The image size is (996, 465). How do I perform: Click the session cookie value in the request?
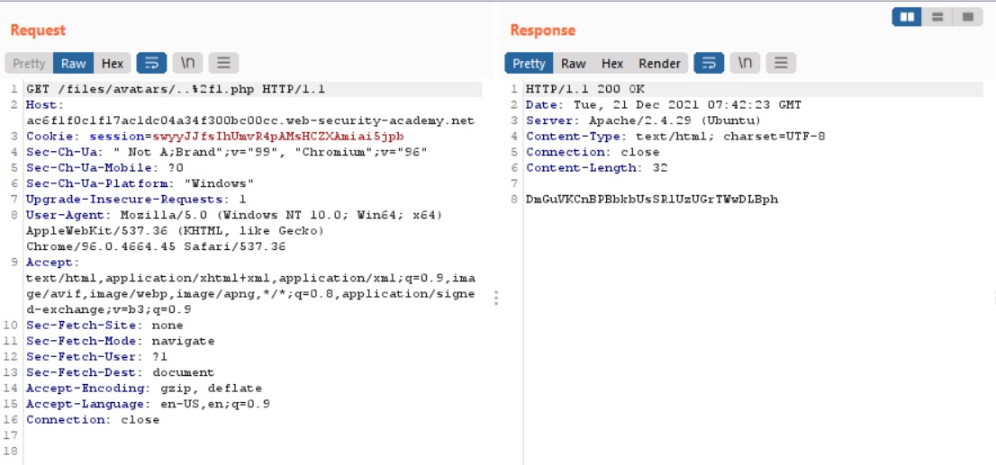click(279, 136)
